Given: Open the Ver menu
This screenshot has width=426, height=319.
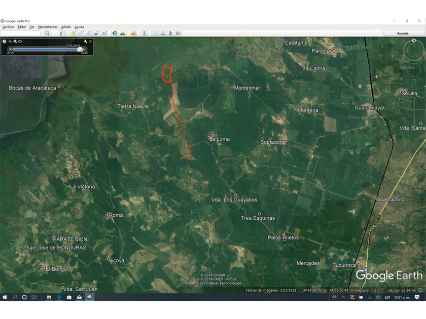Looking at the screenshot, I should [x=32, y=27].
